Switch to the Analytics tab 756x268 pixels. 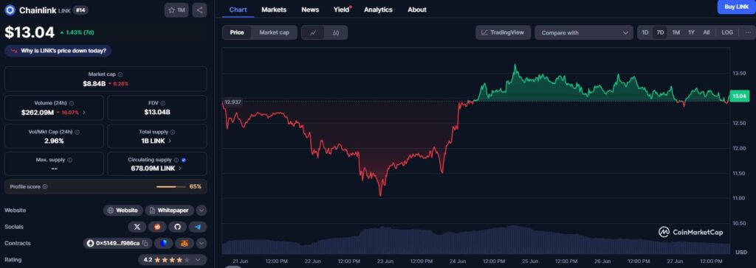(x=378, y=10)
